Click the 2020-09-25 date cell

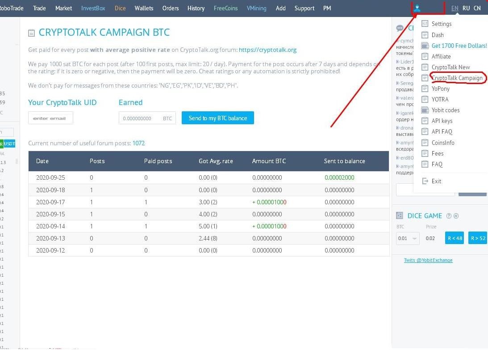pyautogui.click(x=50, y=177)
